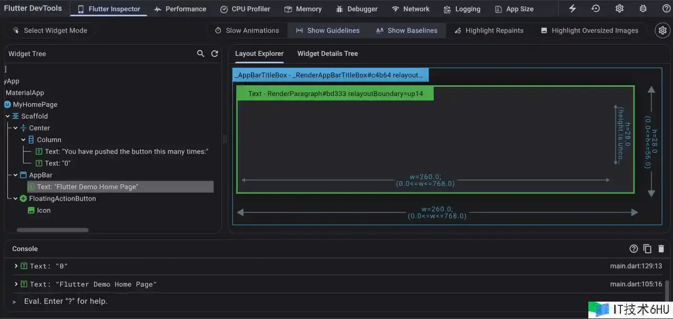673x319 pixels.
Task: Open the console help icon
Action: point(634,249)
